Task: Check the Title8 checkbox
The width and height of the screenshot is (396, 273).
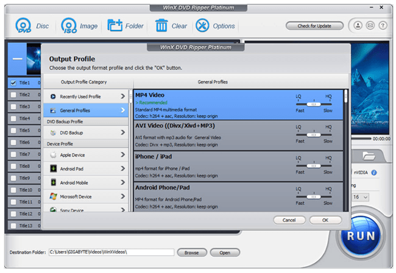Action: [x=13, y=166]
